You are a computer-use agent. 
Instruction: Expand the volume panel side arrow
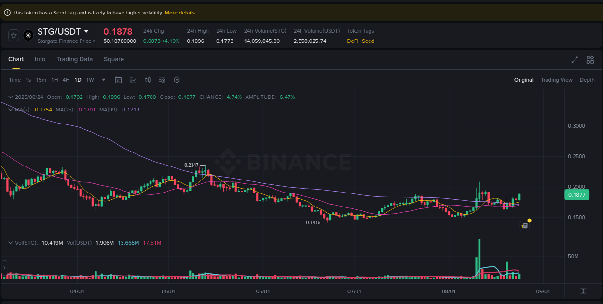tap(3, 266)
